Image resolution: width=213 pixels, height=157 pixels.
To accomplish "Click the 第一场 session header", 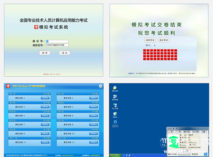I will coord(29,94).
